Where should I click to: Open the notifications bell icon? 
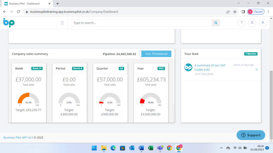(263, 23)
